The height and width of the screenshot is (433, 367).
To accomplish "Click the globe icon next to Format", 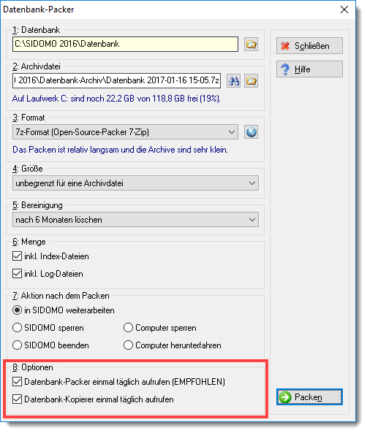I will point(251,132).
